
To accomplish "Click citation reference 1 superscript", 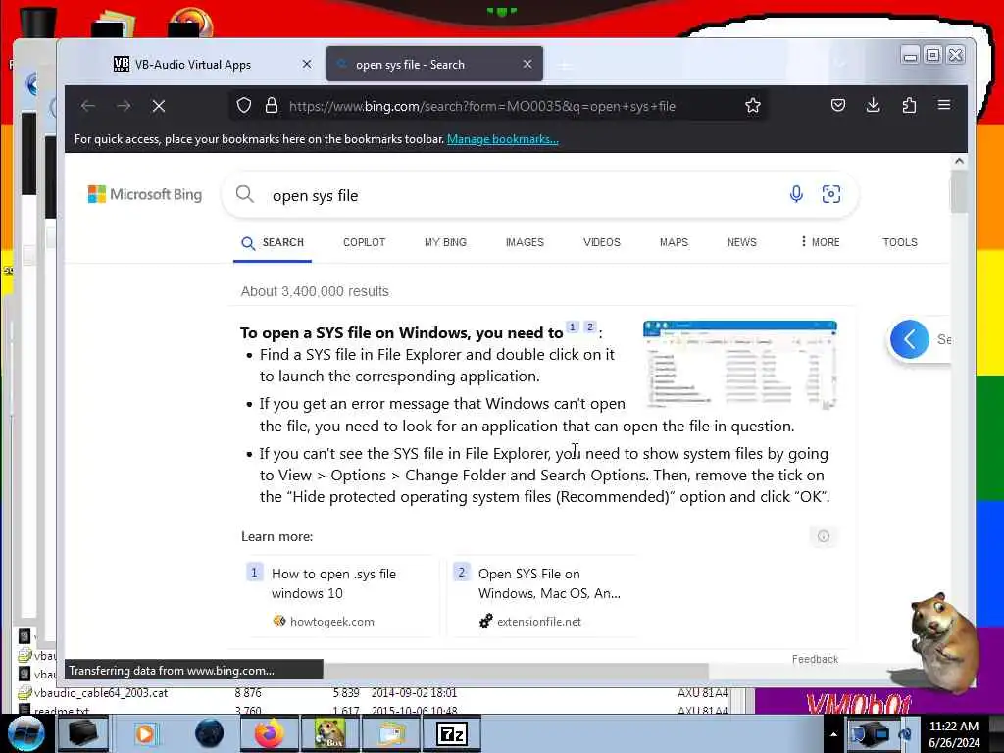I will point(573,327).
